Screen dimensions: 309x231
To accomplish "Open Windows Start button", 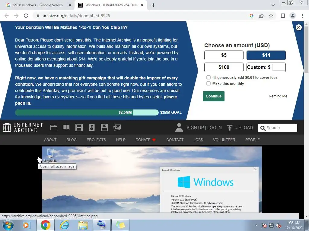I will tap(8, 225).
